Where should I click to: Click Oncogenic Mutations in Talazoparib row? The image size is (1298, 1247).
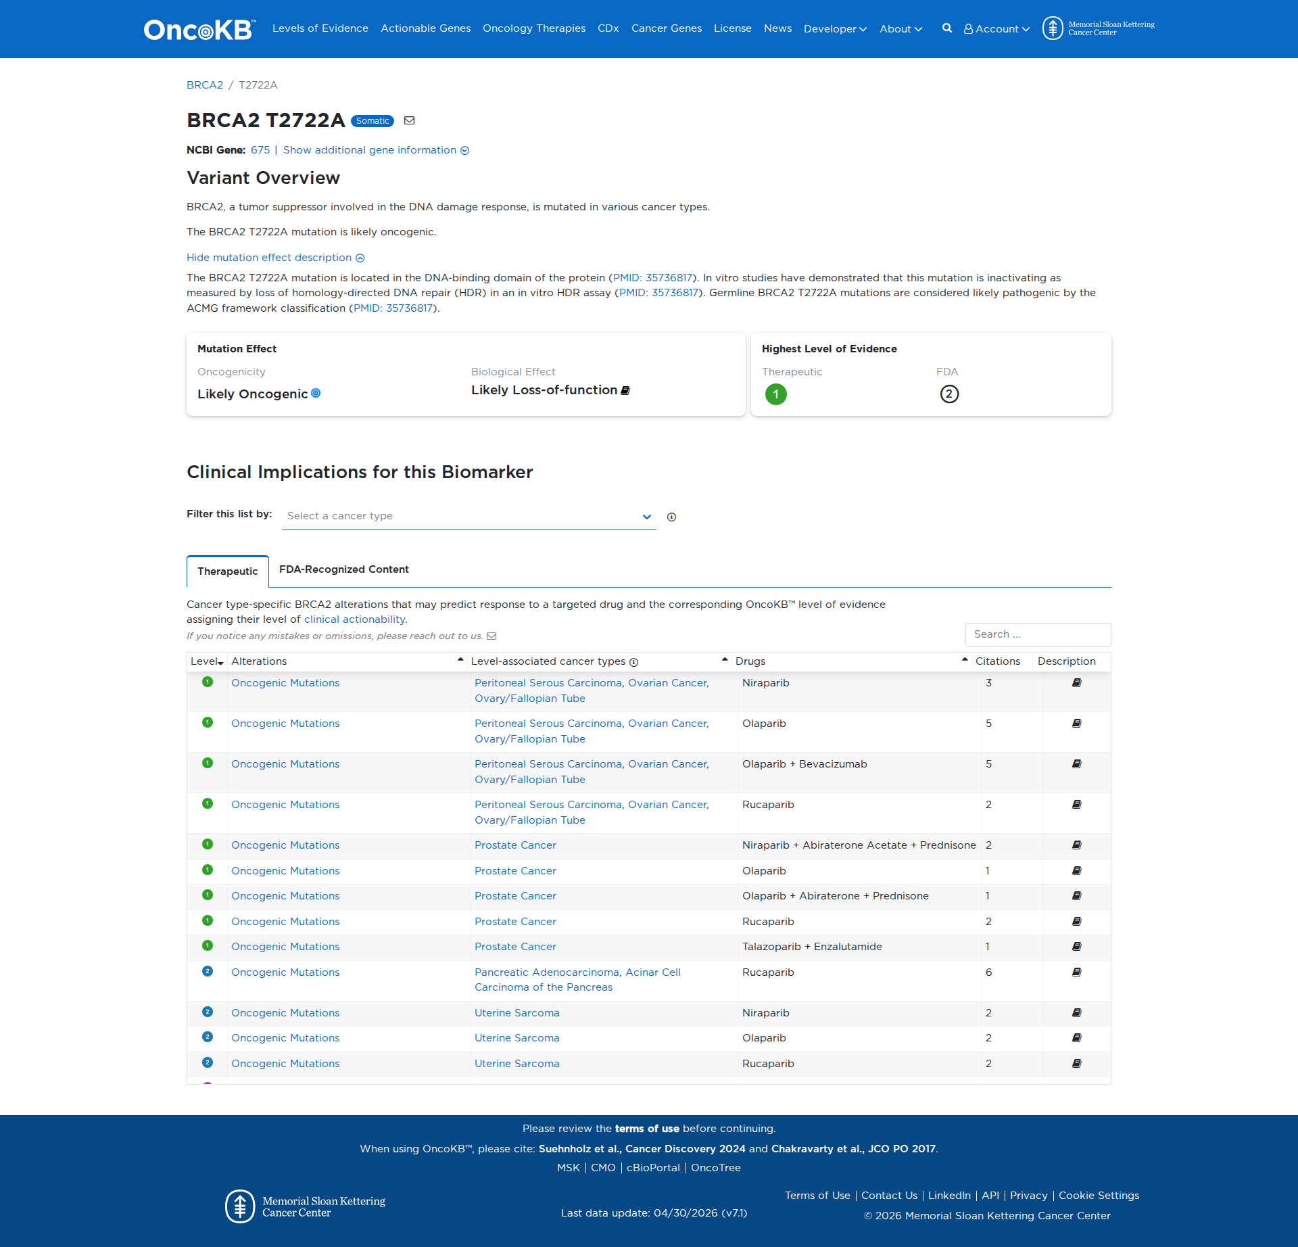(285, 947)
